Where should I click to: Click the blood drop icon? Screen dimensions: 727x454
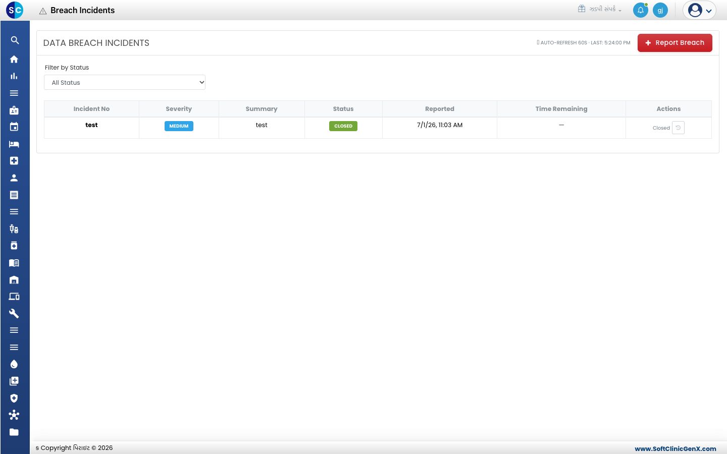(14, 364)
